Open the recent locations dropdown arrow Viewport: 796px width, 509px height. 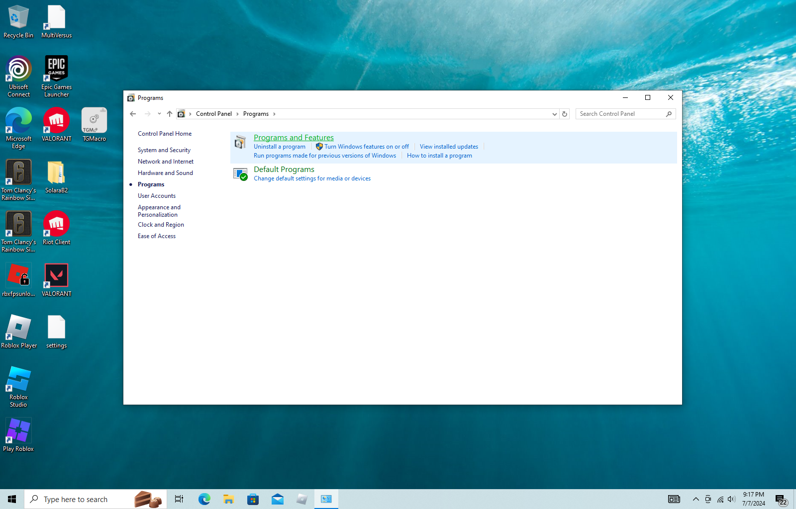click(x=159, y=114)
